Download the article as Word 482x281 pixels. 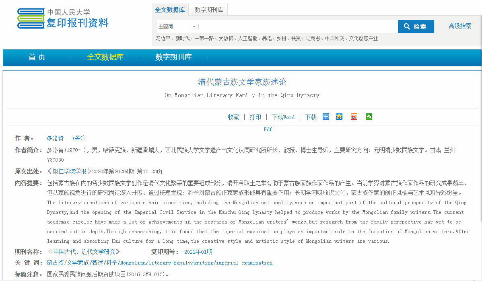(x=283, y=117)
